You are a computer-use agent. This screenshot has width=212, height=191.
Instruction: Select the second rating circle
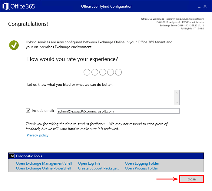coord(95,72)
